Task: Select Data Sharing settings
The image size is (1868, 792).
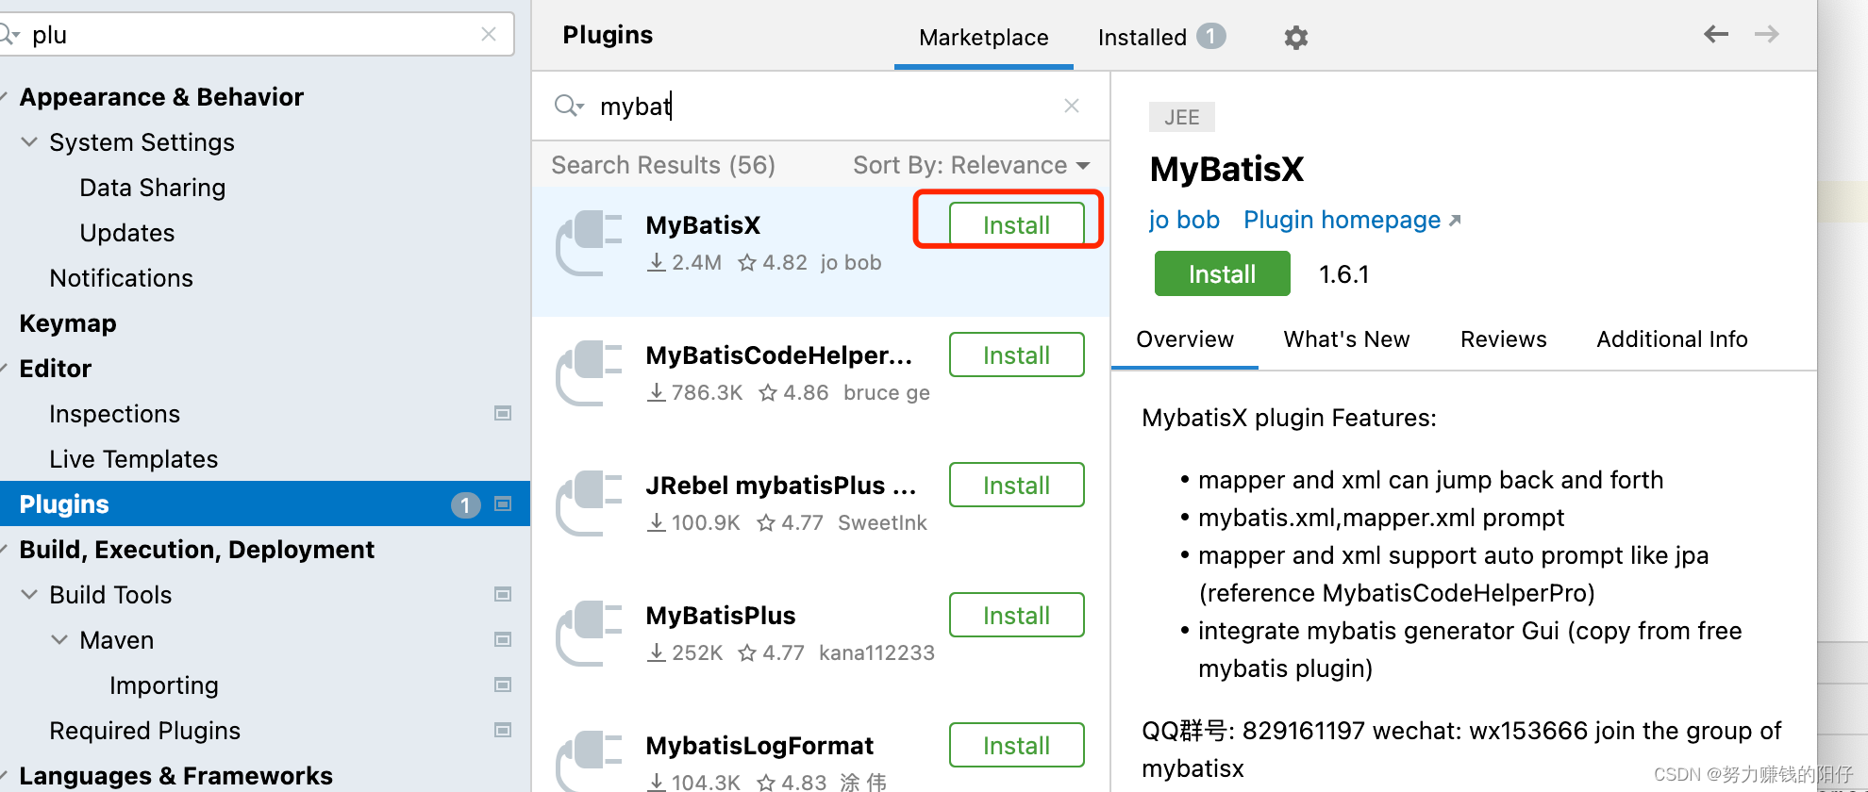Action: [x=152, y=188]
